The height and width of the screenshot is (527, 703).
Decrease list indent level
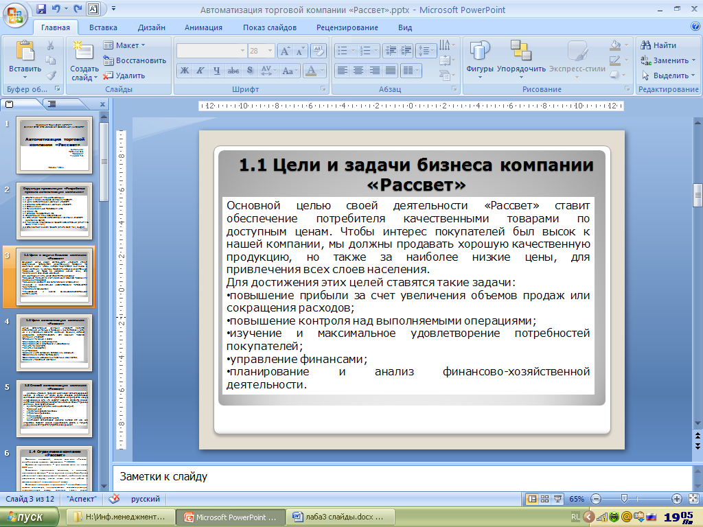[x=391, y=51]
